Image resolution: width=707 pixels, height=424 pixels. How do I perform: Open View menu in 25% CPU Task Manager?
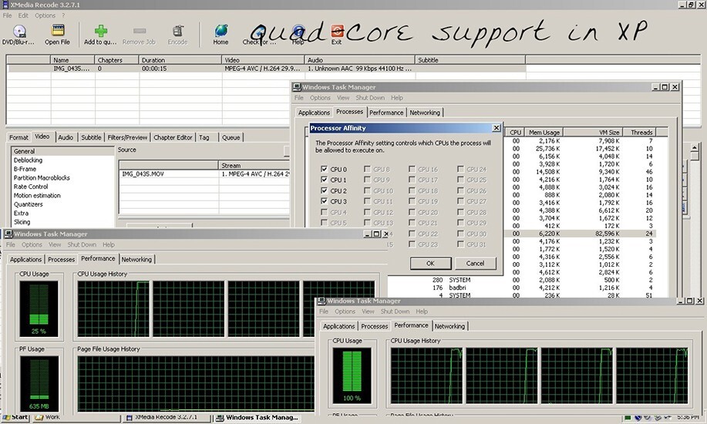(x=55, y=244)
